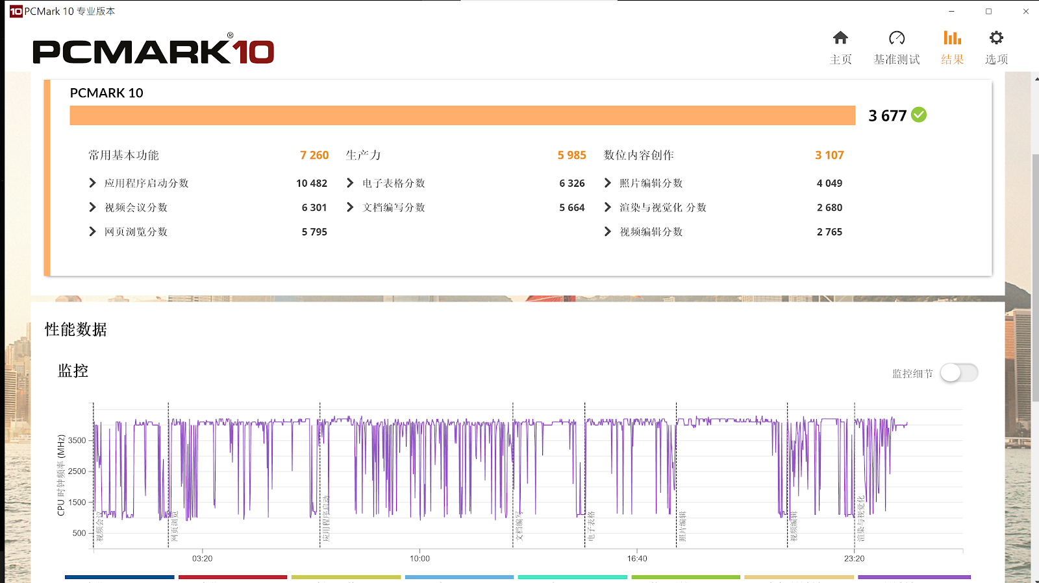1039x583 pixels.
Task: Click the yellow-green legend color bar
Action: coord(346,577)
